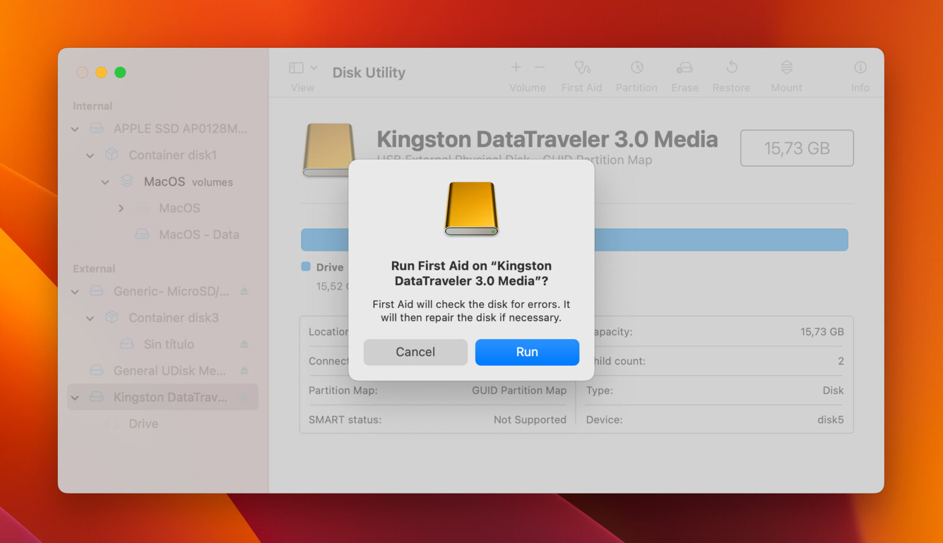Image resolution: width=943 pixels, height=543 pixels.
Task: Collapse the APPLE SSD tree item
Action: (75, 128)
